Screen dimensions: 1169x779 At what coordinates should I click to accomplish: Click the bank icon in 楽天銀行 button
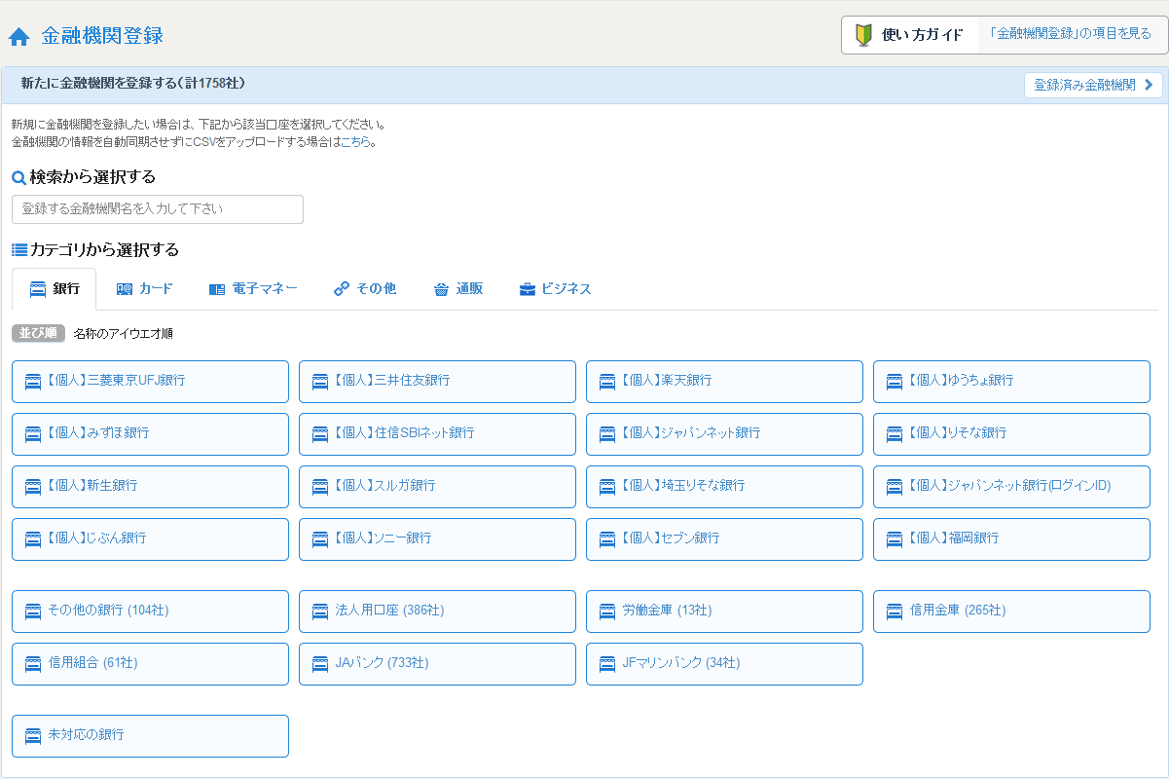click(x=607, y=382)
